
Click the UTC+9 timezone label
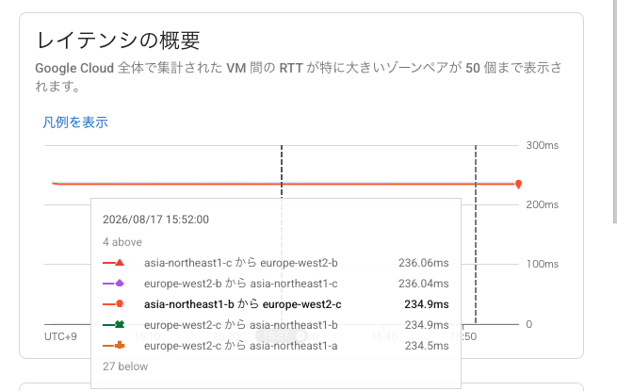point(60,336)
